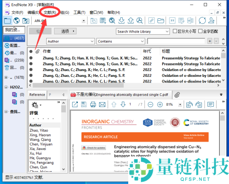This screenshot has height=184, width=229.
Task: Zoom out PDF with minus icon
Action: click(x=150, y=105)
